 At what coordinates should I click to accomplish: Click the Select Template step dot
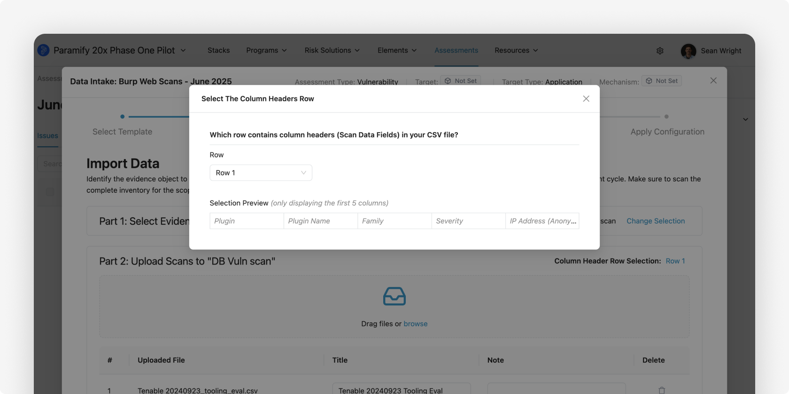pos(123,116)
